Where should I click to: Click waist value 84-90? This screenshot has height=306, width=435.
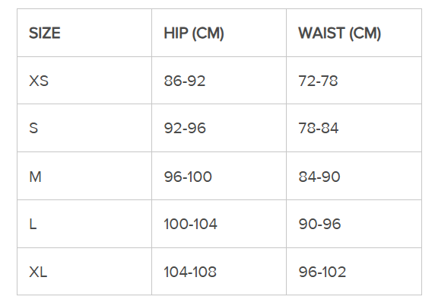(319, 177)
